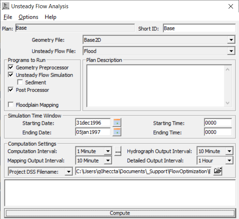Toggle the Post Processor checkbox

(x=10, y=90)
